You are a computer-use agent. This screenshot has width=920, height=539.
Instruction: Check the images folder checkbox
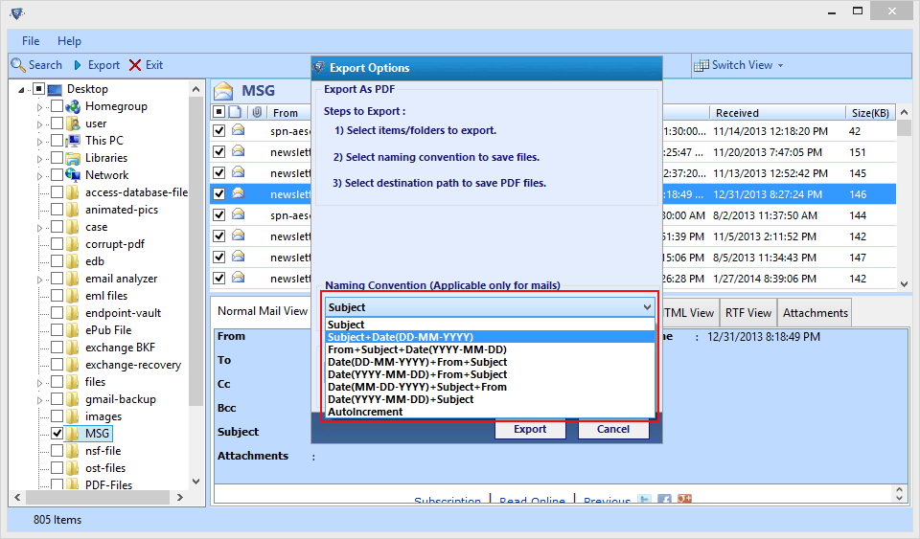(x=57, y=416)
